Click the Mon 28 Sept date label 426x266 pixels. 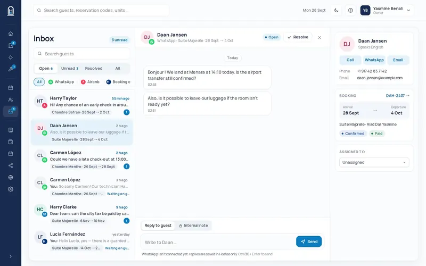tap(314, 10)
